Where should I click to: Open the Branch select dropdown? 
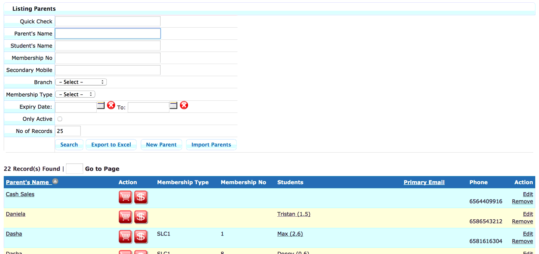81,82
